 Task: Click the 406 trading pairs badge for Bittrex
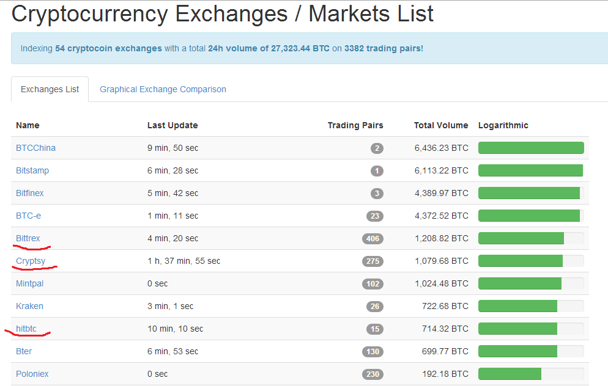pos(373,238)
